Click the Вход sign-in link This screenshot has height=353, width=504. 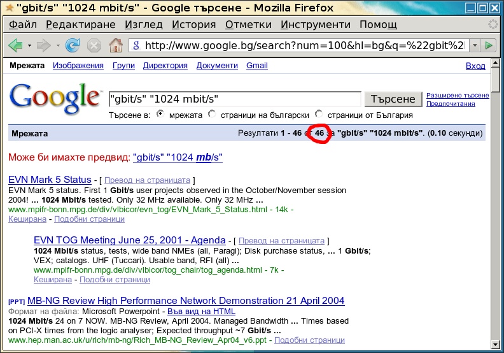tap(475, 66)
